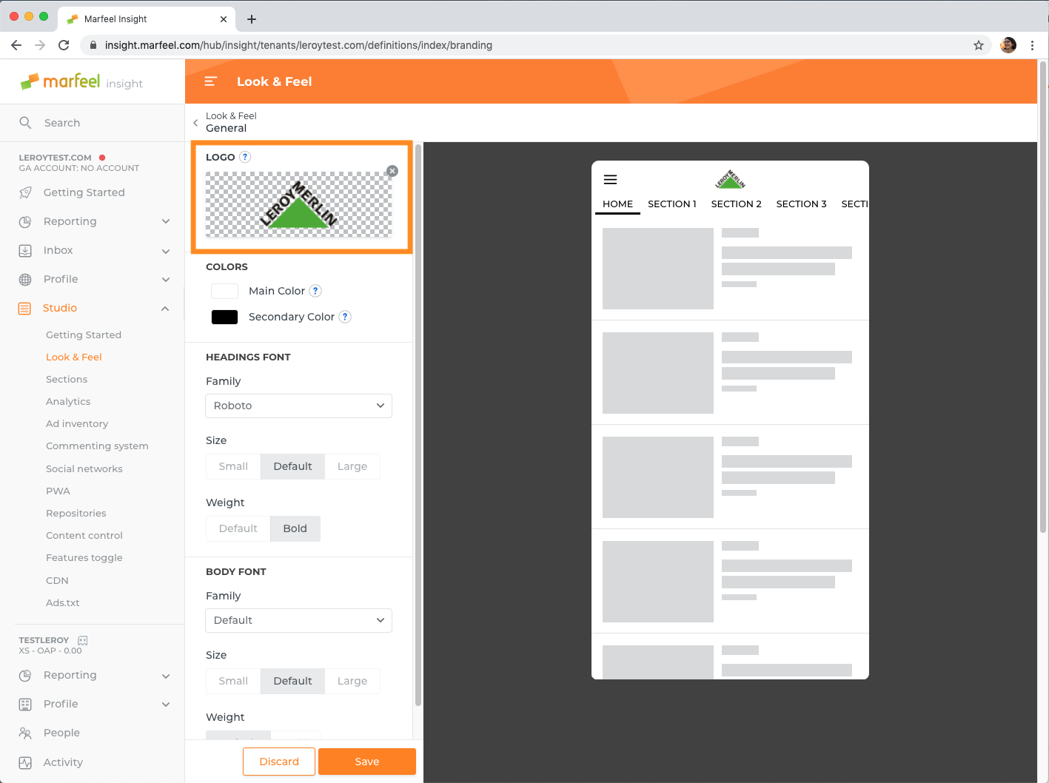Click the browser address bar URL

coord(298,45)
